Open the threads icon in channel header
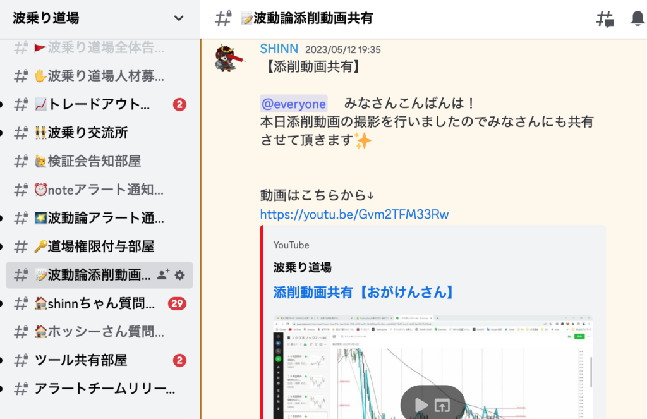Image resolution: width=647 pixels, height=419 pixels. coord(605,19)
